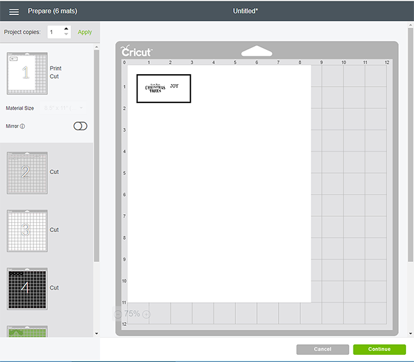Click the Cut label beside mat 2
This screenshot has height=362, width=414.
point(54,172)
